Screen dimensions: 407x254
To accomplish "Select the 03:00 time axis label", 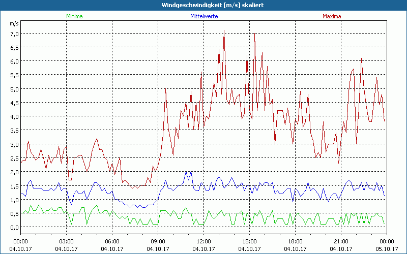I will [x=67, y=241].
